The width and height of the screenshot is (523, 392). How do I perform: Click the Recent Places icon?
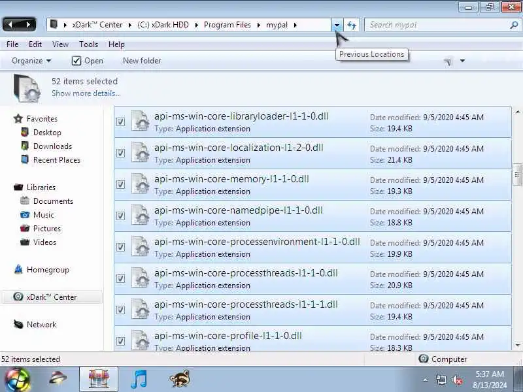(25, 159)
